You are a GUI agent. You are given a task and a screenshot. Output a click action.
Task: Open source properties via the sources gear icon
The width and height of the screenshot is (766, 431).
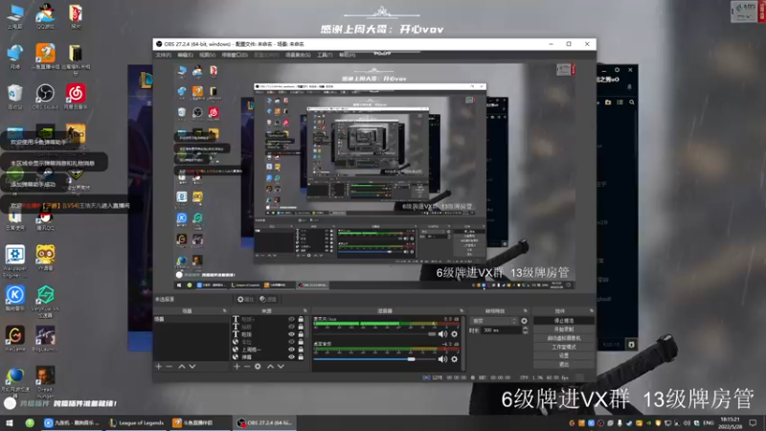(258, 367)
